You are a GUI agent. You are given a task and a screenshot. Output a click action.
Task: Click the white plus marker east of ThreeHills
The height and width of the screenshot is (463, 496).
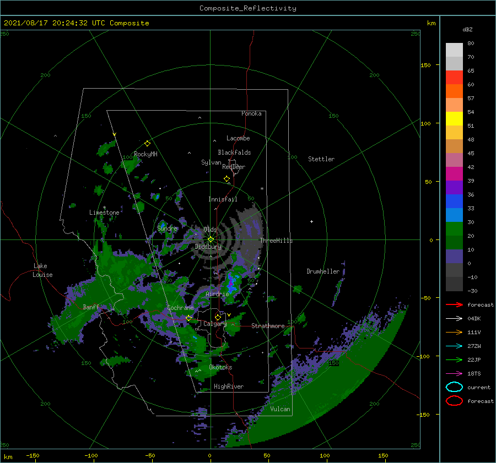pos(311,221)
